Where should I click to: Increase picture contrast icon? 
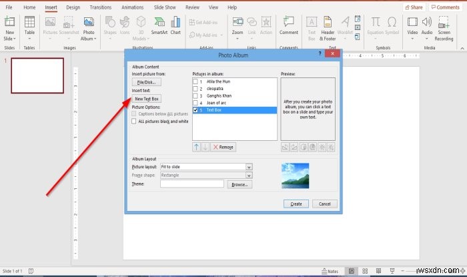(x=304, y=147)
